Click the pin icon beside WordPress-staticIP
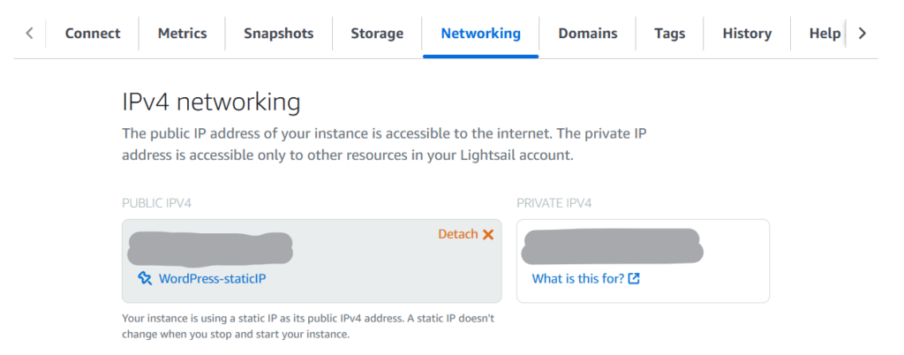The image size is (904, 355). point(146,278)
